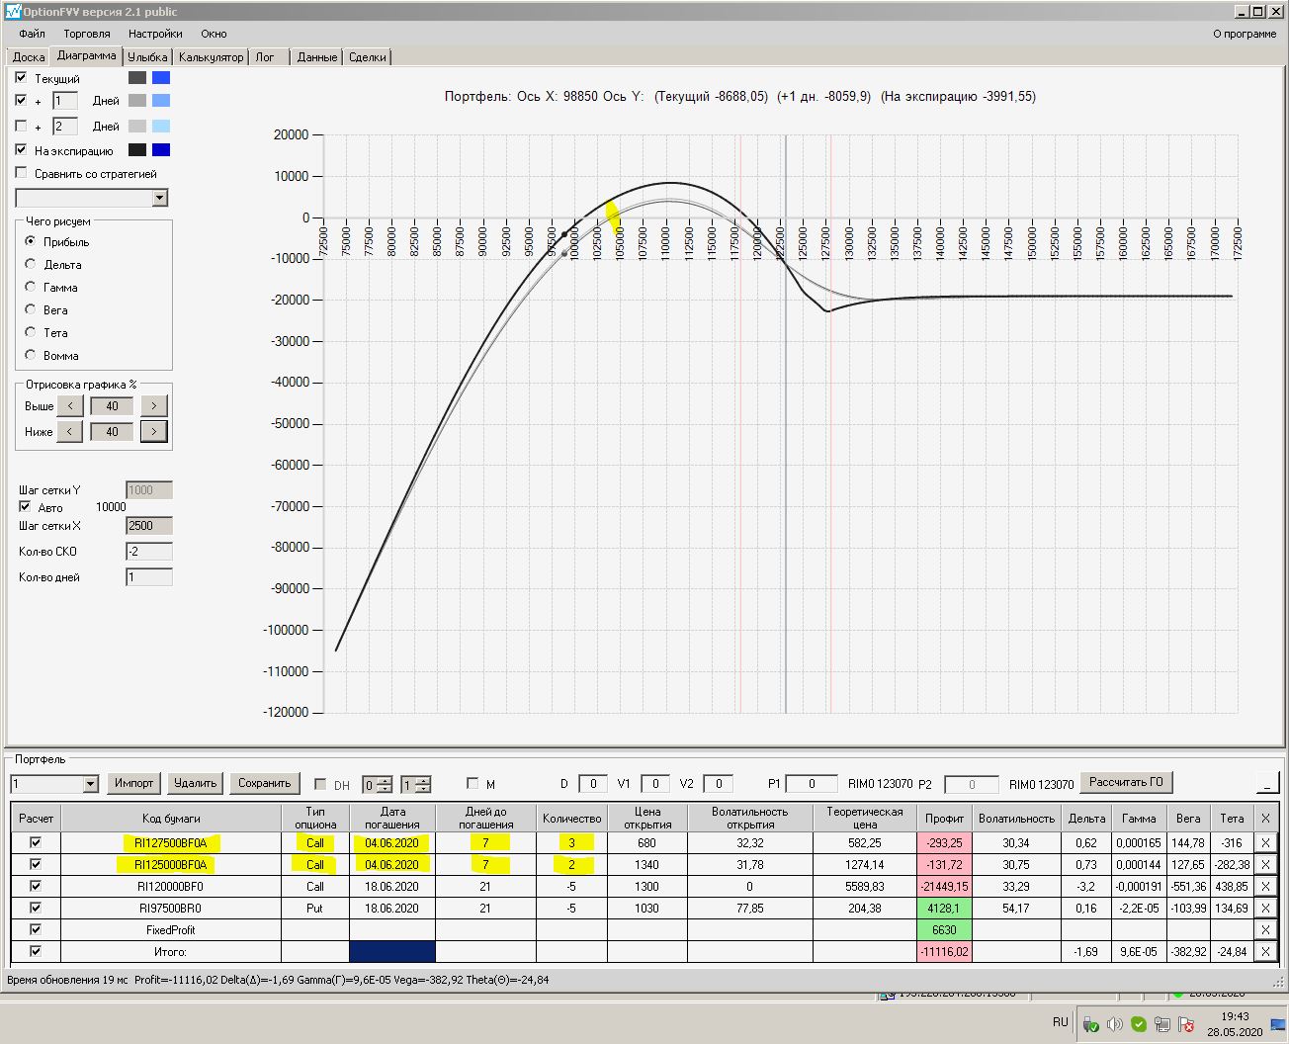Click the Action Center flag tray icon

1186,1024
